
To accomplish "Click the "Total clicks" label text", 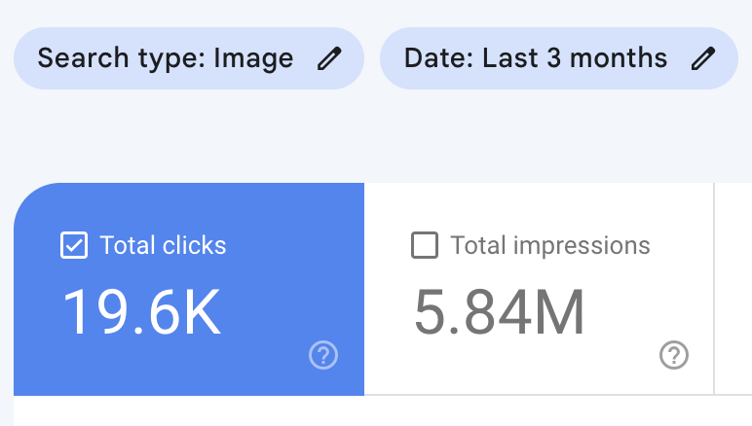I will click(x=163, y=246).
